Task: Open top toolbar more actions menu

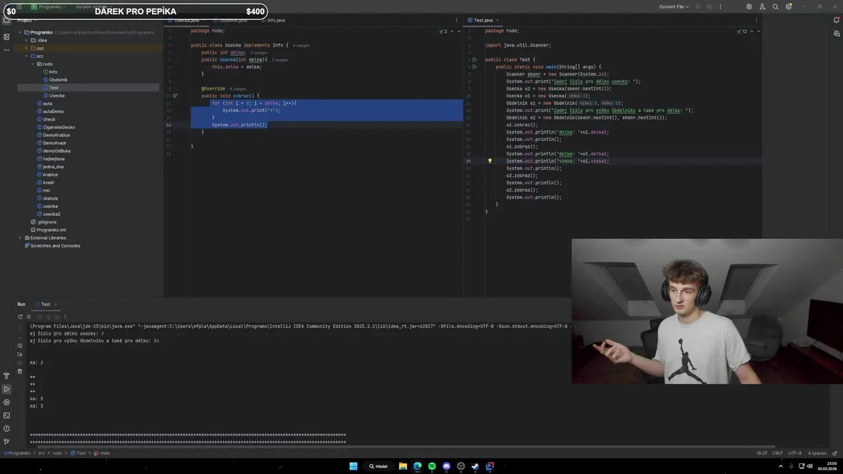Action: (x=720, y=7)
